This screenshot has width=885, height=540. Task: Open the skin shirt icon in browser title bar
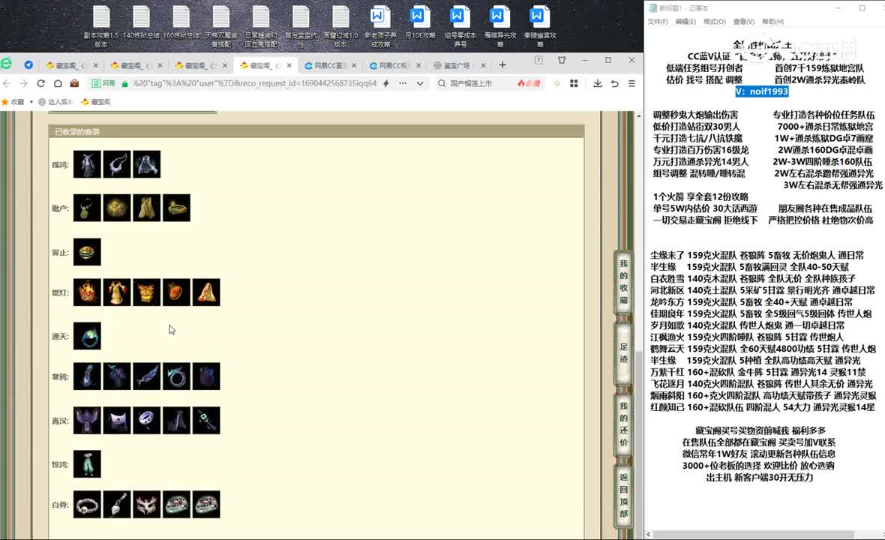pos(562,60)
